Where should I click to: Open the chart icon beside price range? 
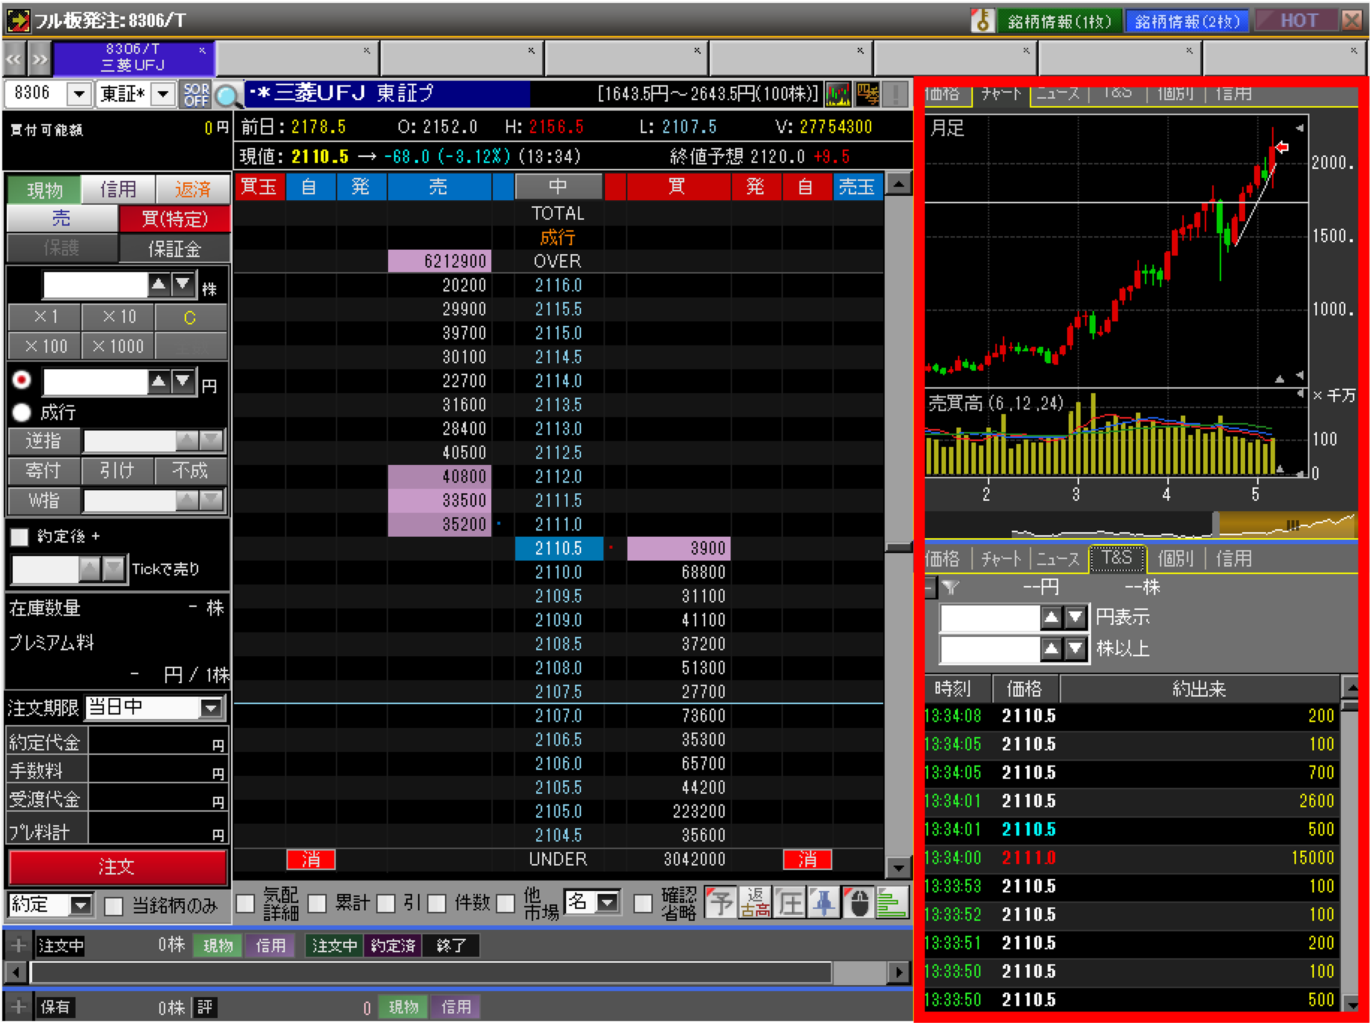pyautogui.click(x=838, y=94)
